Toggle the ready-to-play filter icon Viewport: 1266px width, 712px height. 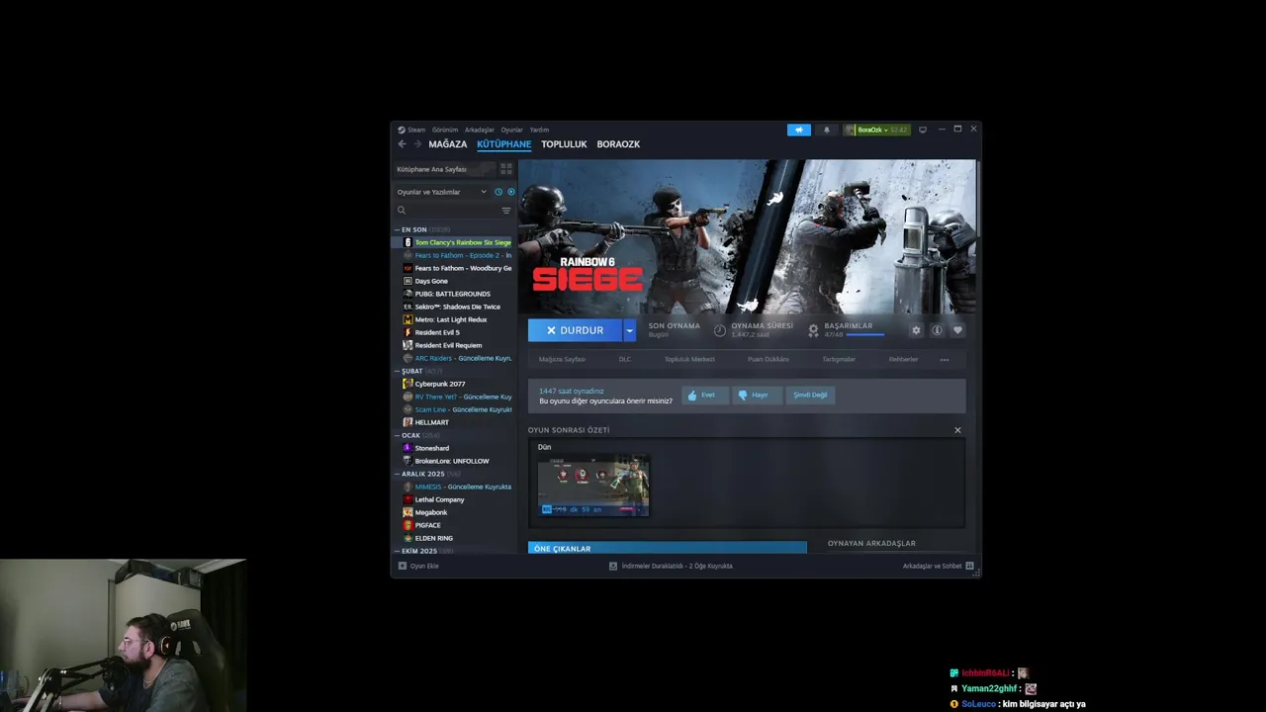click(x=511, y=192)
